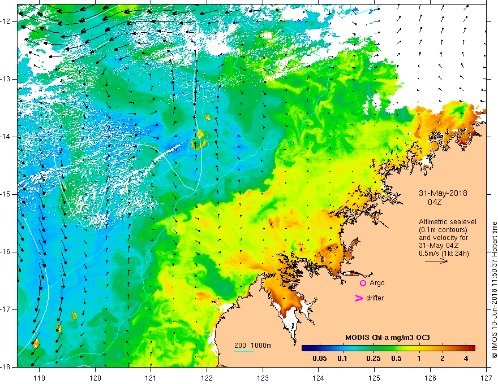Click colorbar tick label '1'
Viewport: 498px width, 384px height.
(x=419, y=359)
